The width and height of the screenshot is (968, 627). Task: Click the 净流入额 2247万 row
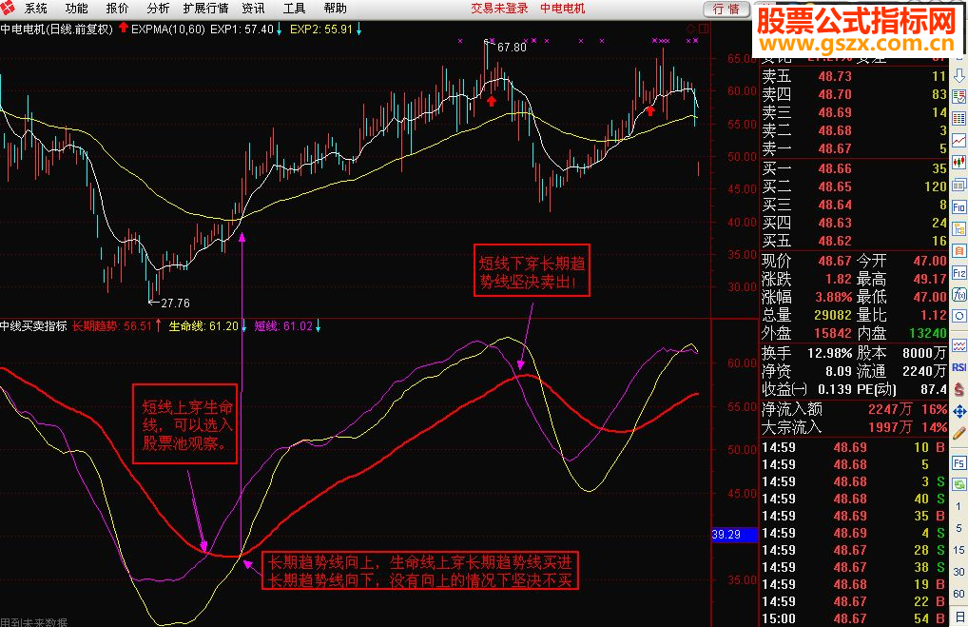[x=855, y=409]
